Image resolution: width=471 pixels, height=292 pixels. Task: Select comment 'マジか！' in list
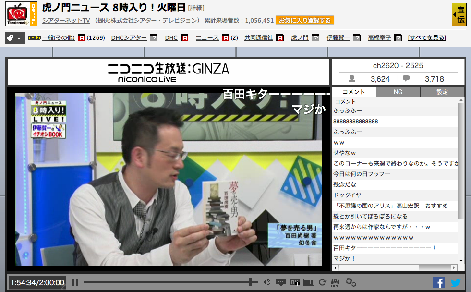[x=395, y=258]
